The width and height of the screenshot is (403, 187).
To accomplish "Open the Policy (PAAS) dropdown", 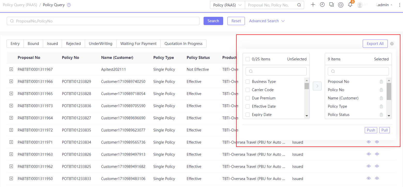I will tap(227, 5).
